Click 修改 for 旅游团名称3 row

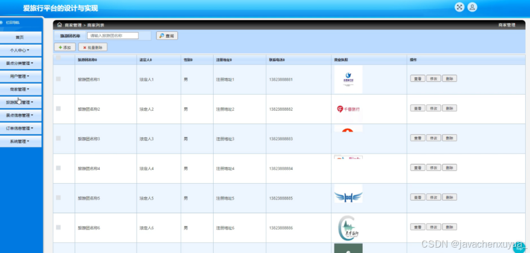click(x=433, y=137)
